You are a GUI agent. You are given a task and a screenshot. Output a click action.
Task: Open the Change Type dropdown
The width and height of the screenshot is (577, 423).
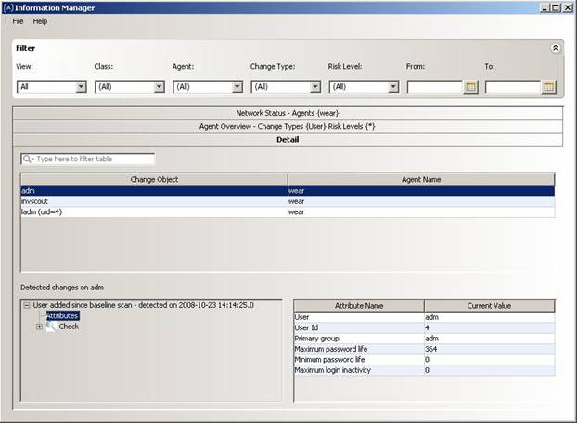314,87
